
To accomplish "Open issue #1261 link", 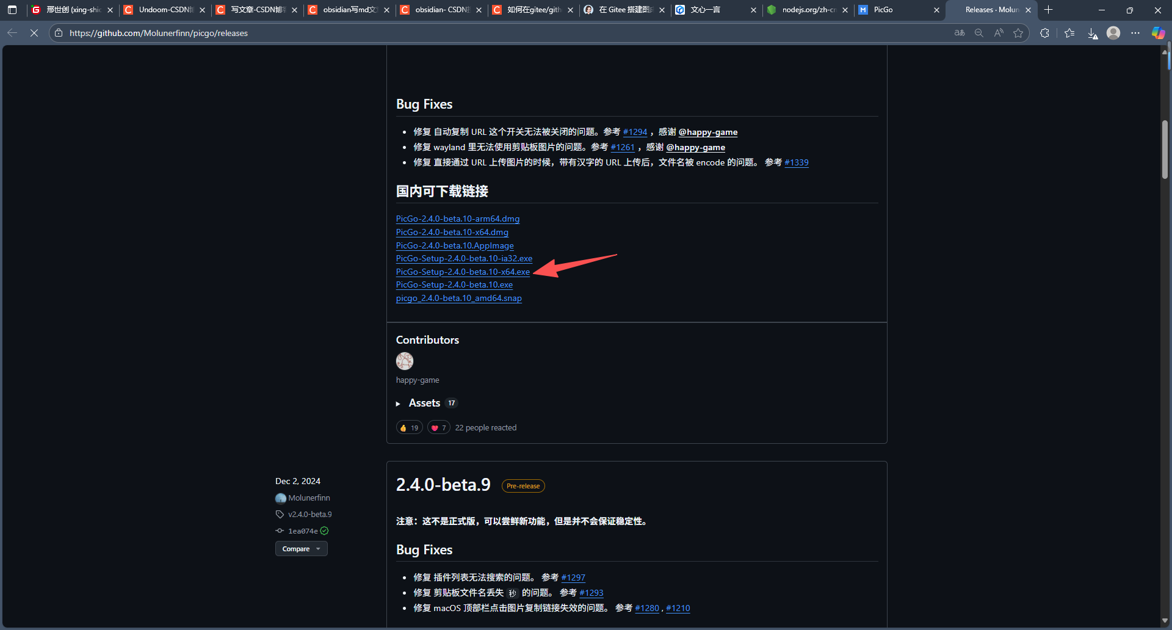I will coord(623,147).
